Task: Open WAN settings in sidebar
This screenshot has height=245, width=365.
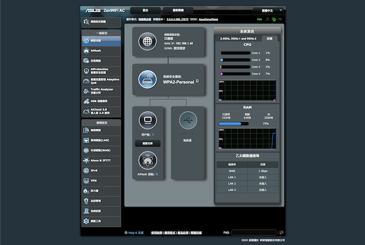Action: [101, 151]
